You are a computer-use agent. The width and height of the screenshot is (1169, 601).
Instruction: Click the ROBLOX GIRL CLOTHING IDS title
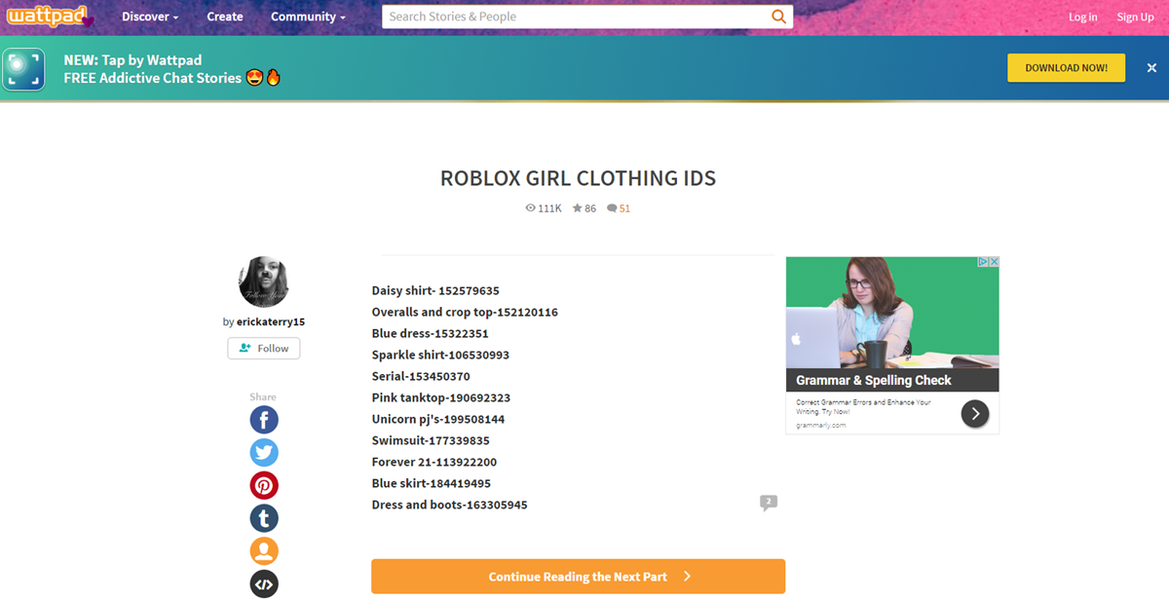click(x=578, y=179)
